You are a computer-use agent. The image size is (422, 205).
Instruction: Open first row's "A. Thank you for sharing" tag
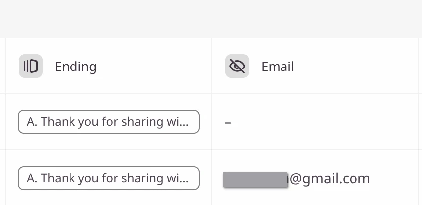(x=109, y=122)
